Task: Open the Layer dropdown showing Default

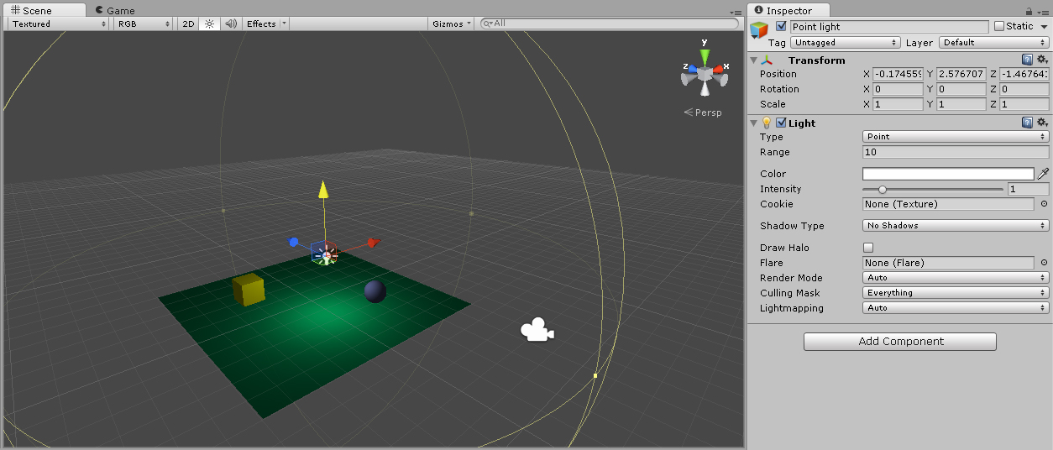Action: [x=994, y=42]
